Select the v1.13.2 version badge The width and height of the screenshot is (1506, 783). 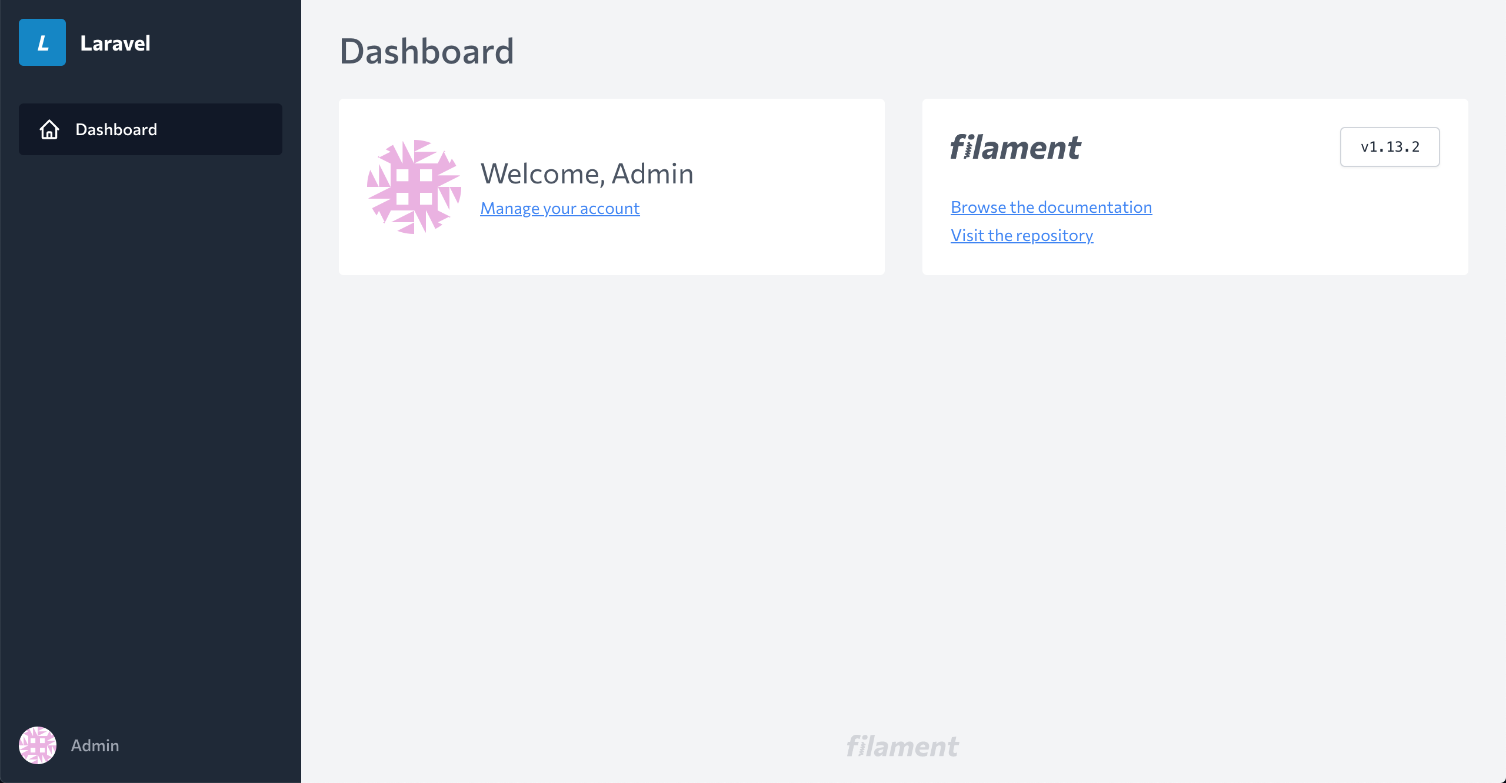tap(1390, 147)
